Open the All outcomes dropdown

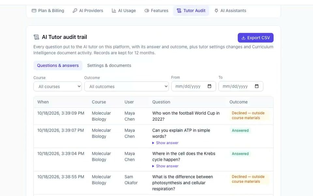tap(127, 86)
